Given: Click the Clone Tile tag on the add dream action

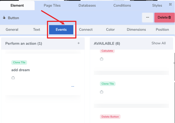Looking at the screenshot, I should pyautogui.click(x=19, y=62).
